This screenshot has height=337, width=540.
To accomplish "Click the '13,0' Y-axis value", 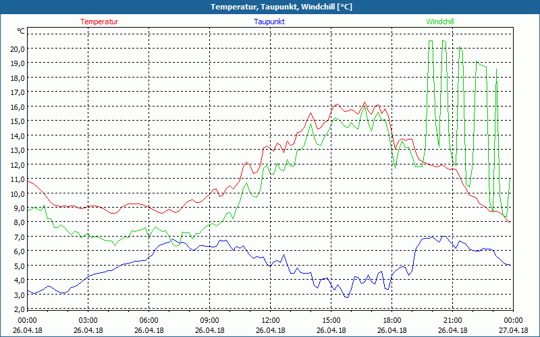I will (18, 150).
